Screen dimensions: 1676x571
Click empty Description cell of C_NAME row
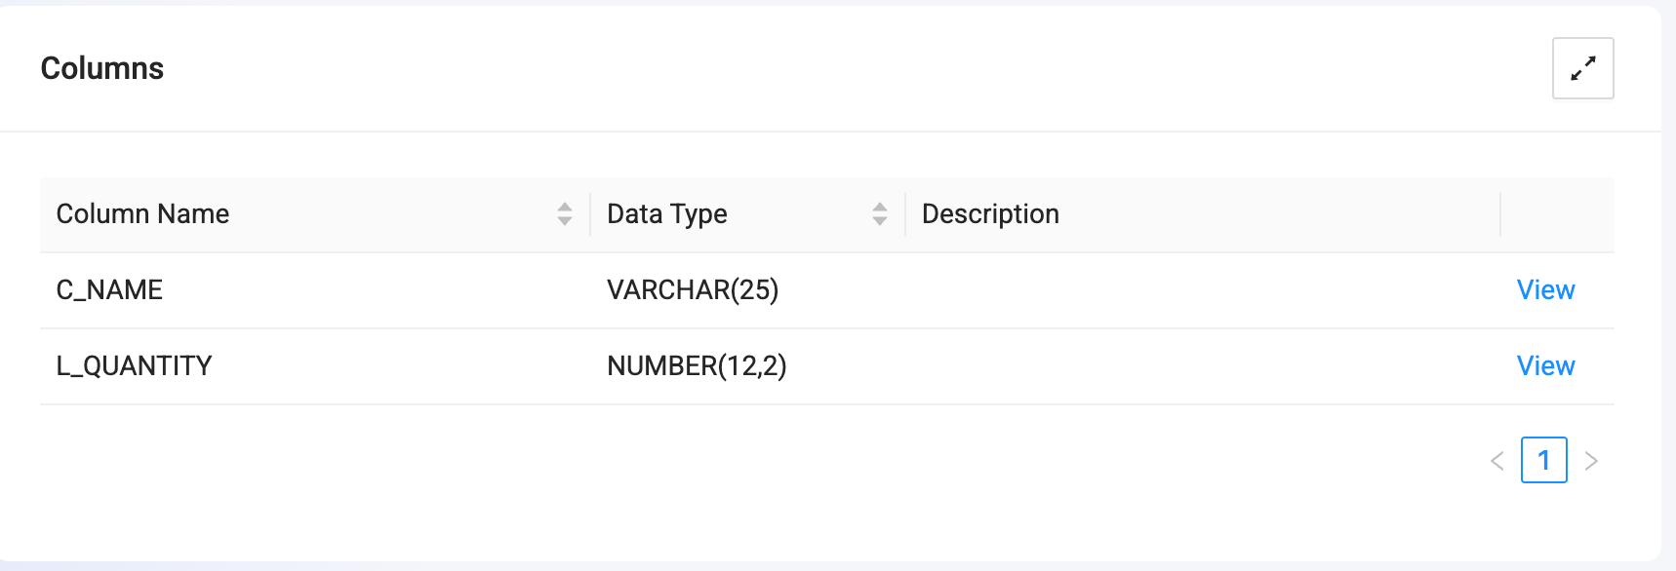1202,290
